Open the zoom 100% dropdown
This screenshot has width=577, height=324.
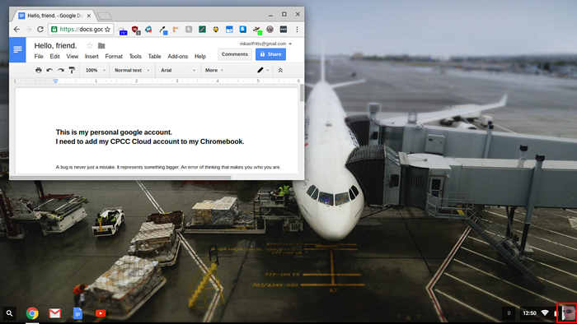(95, 70)
